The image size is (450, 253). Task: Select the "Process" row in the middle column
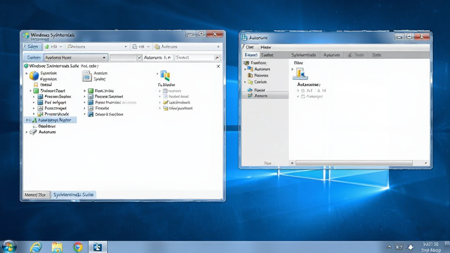point(105,97)
